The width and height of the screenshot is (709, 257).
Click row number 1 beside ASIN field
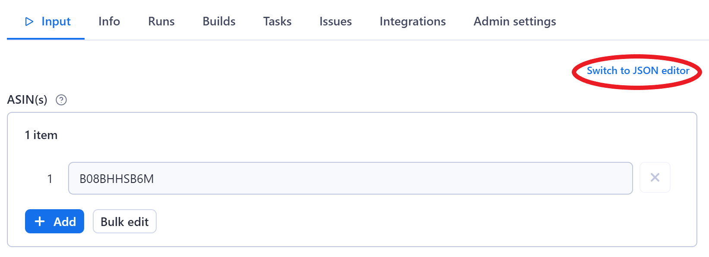tap(50, 179)
